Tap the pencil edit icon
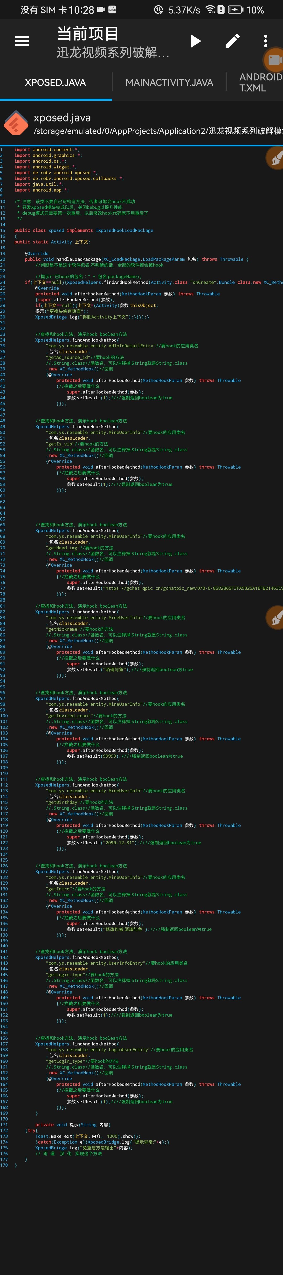This screenshot has height=1275, width=283. point(232,41)
